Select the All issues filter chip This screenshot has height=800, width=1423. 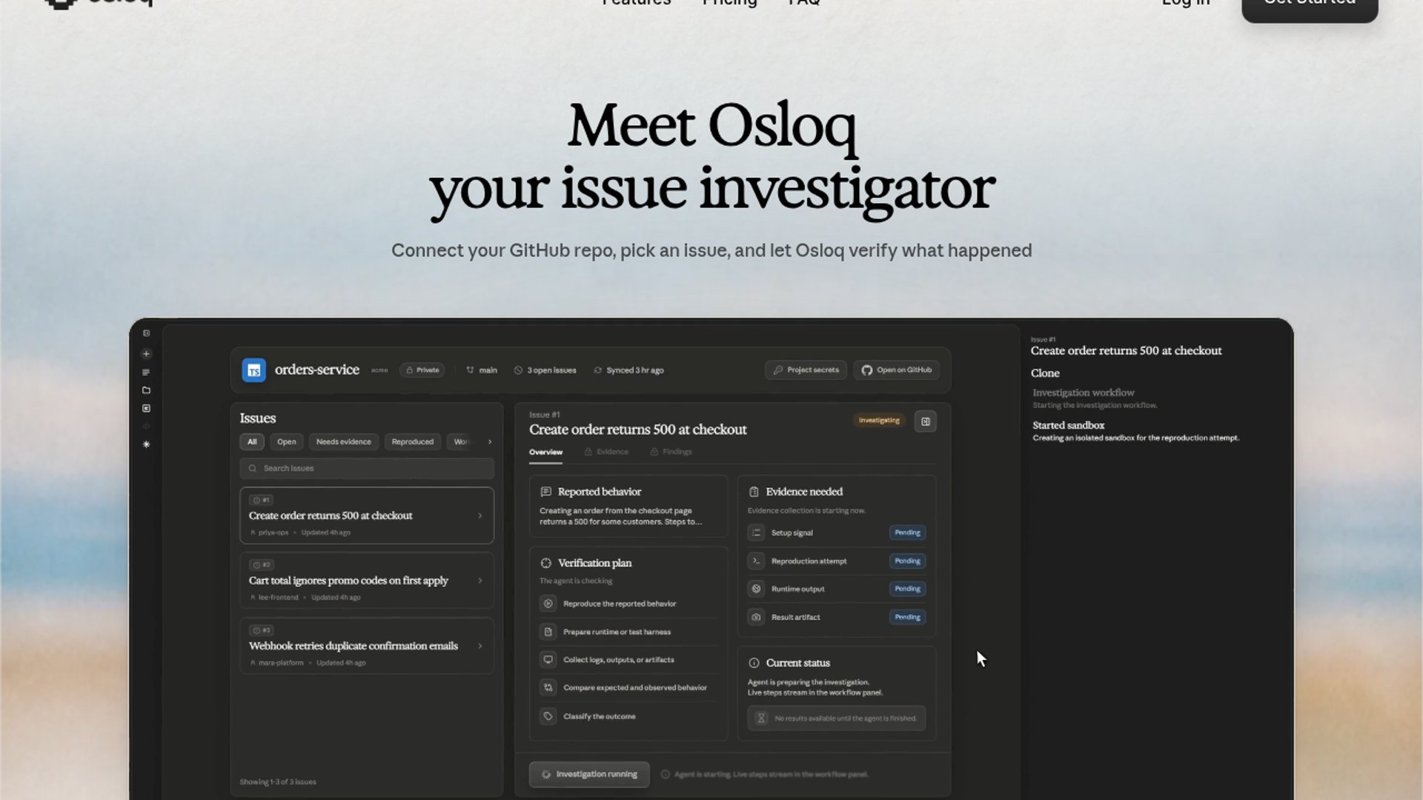click(252, 442)
